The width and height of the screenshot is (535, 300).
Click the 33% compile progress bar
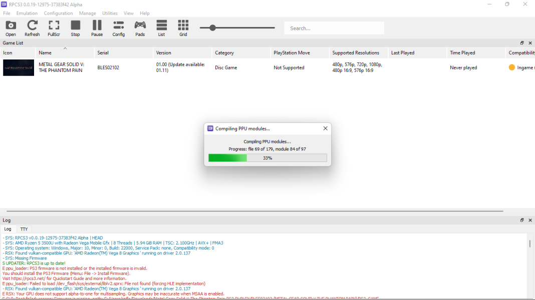(267, 158)
